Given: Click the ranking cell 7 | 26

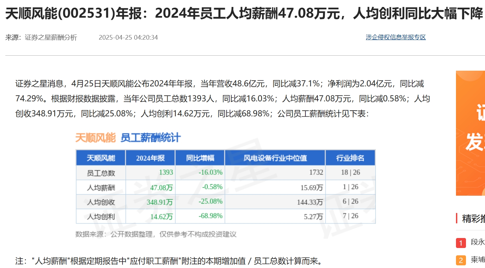Looking at the screenshot, I should click(350, 216).
